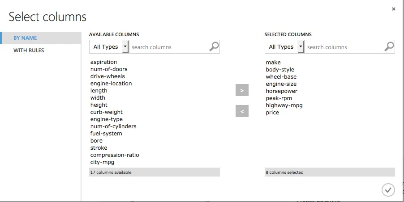Select the aspiration column
Viewport: 404px width, 202px height.
tap(103, 62)
